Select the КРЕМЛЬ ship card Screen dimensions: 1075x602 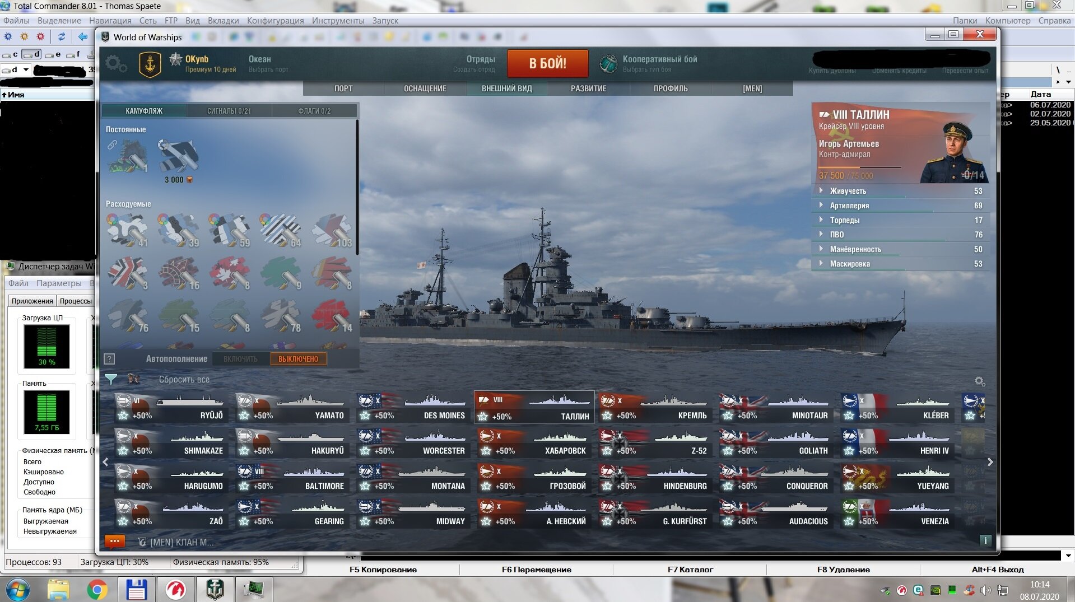654,408
